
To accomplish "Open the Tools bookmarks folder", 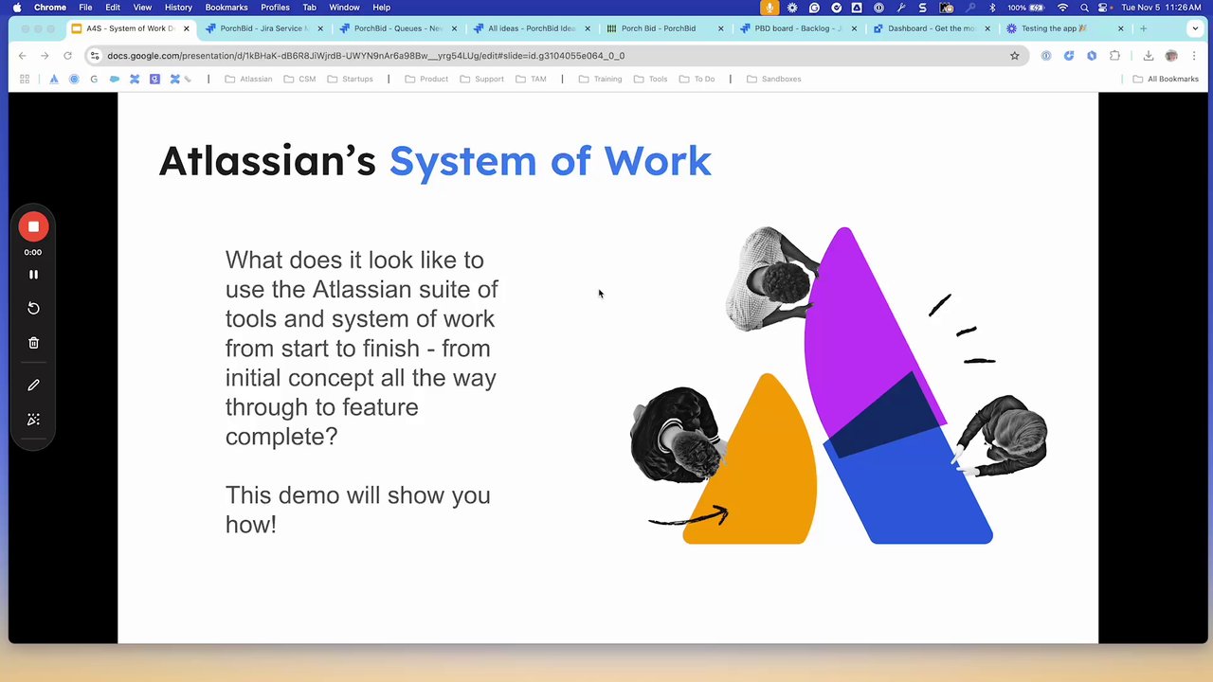I will tap(650, 79).
